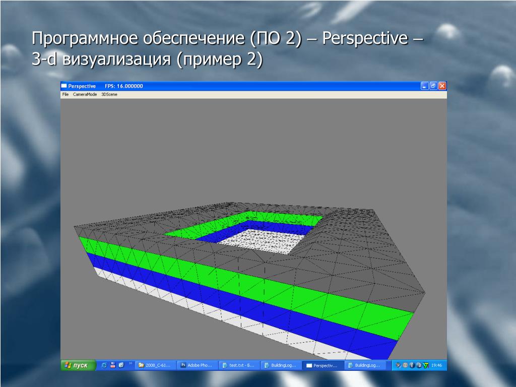Switch to the 2008_C-61 folder taskbar button
This screenshot has height=387, width=516.
(x=155, y=365)
